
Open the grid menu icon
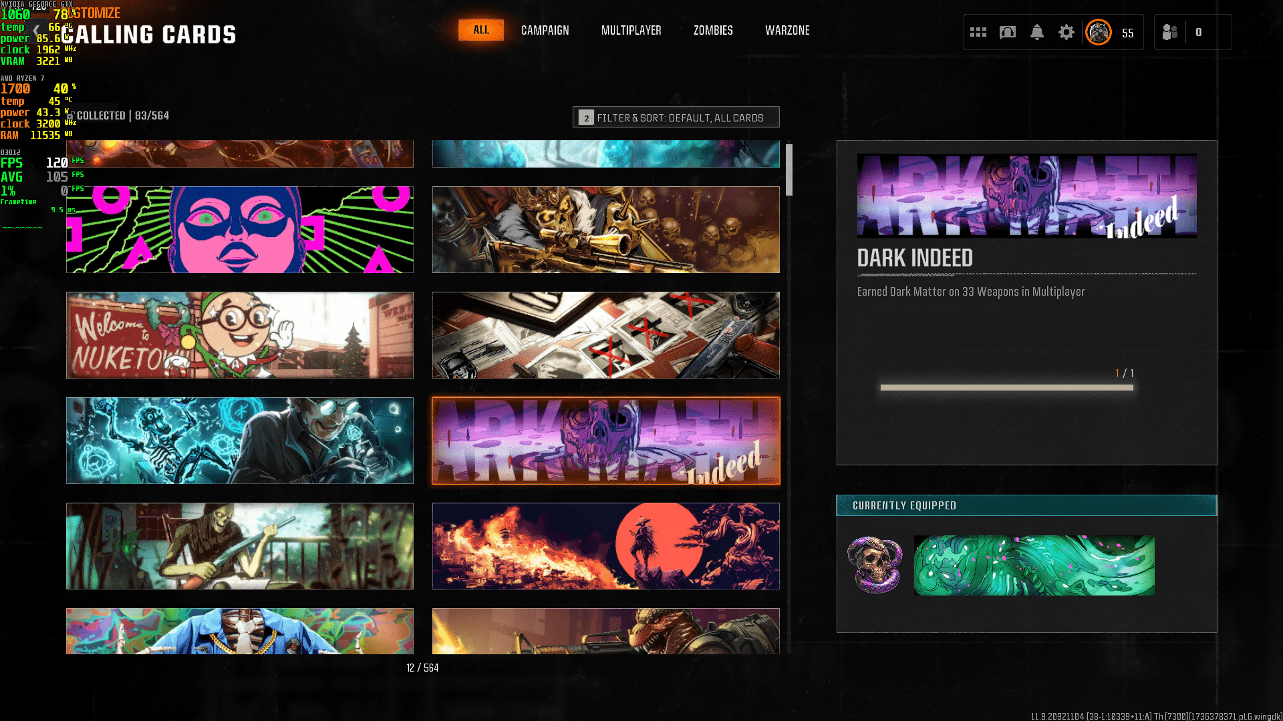978,32
